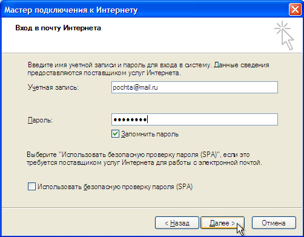Screen dimensions: 304x237
Task: Click the Запомнить пароль label text
Action: tap(150, 135)
